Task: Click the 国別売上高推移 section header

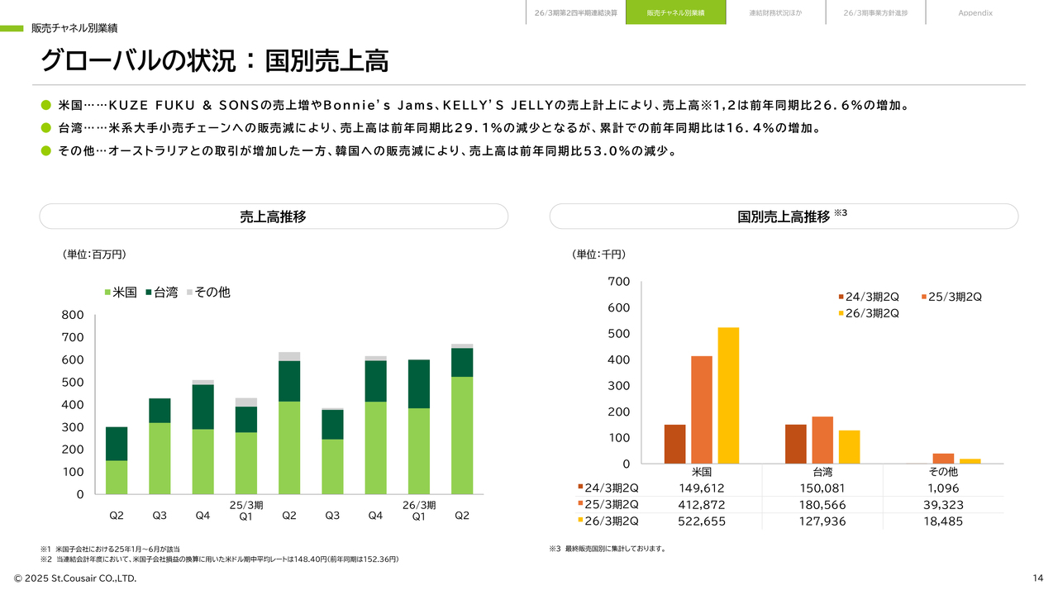Action: (784, 217)
